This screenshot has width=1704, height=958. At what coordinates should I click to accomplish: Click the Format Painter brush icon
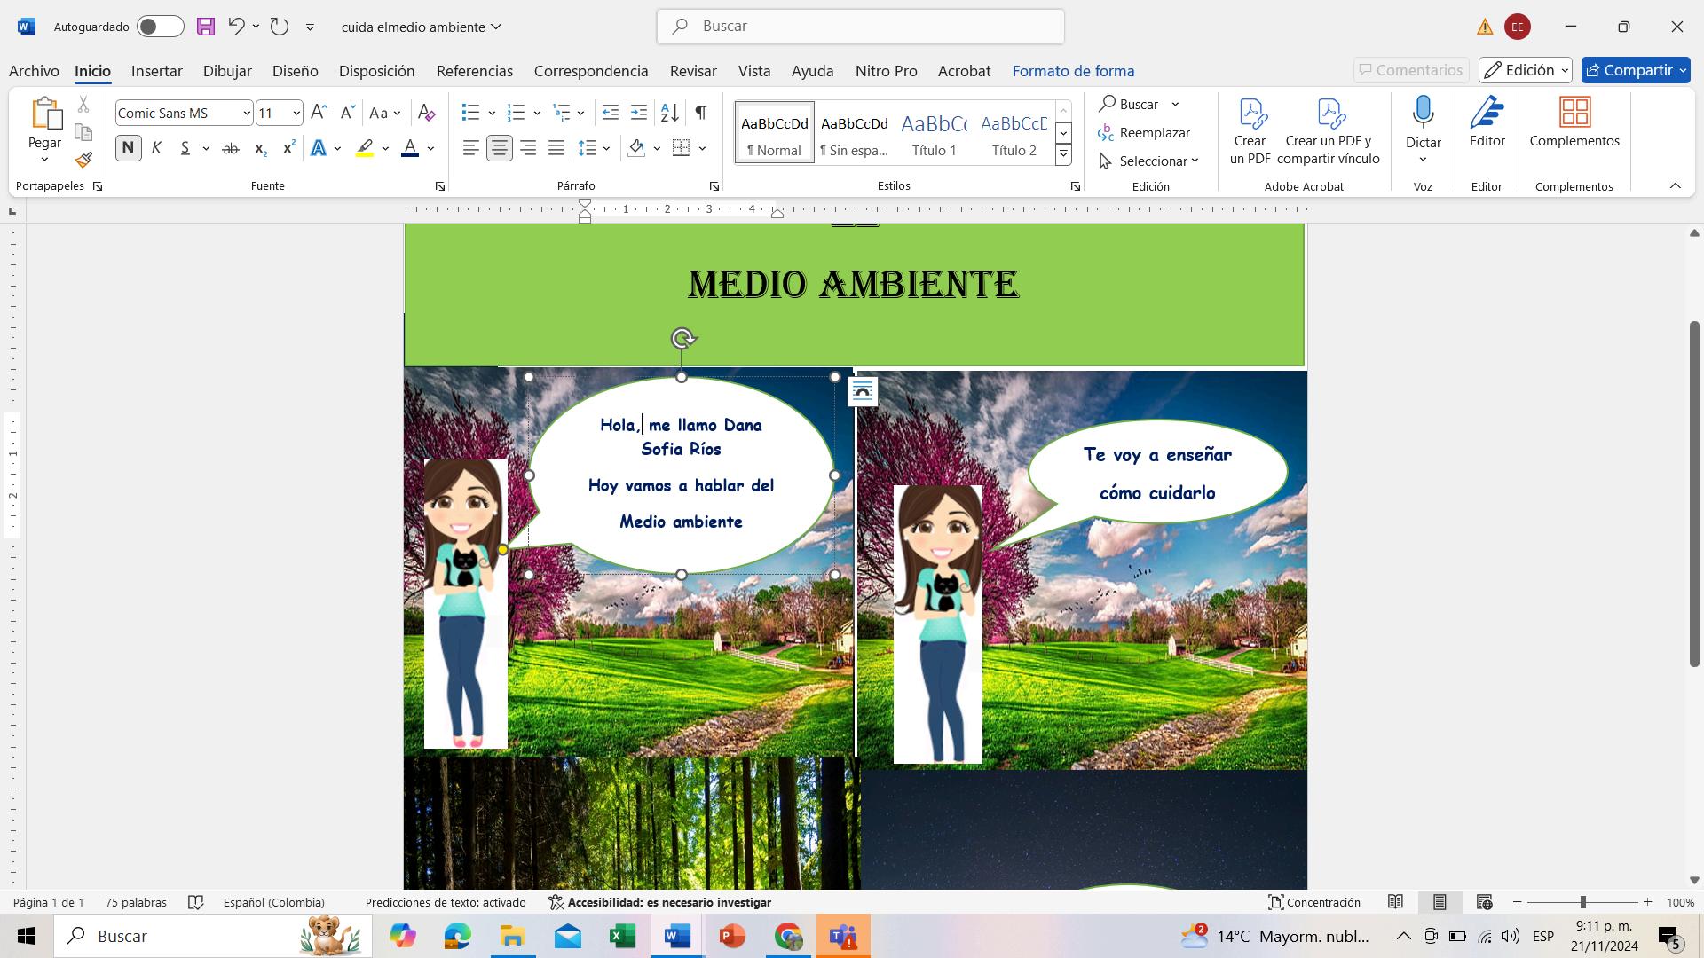pyautogui.click(x=83, y=161)
